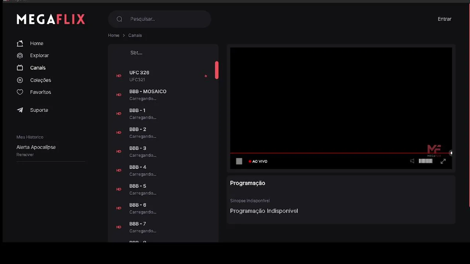Image resolution: width=470 pixels, height=264 pixels.
Task: Mute the player with speaker icon
Action: tap(412, 161)
